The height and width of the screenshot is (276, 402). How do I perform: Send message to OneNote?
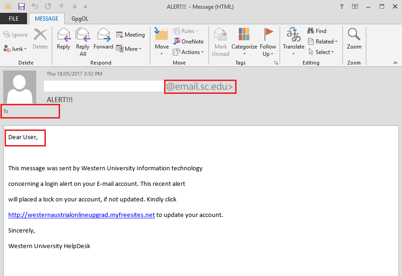[x=188, y=41]
